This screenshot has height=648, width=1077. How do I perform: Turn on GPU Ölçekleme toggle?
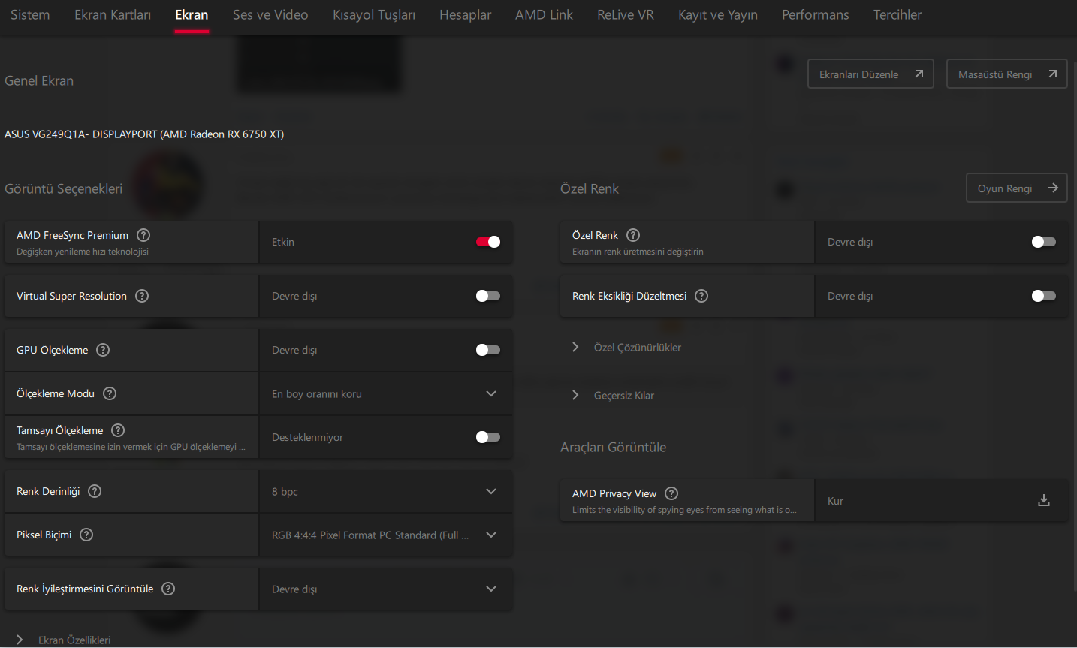[x=488, y=350]
